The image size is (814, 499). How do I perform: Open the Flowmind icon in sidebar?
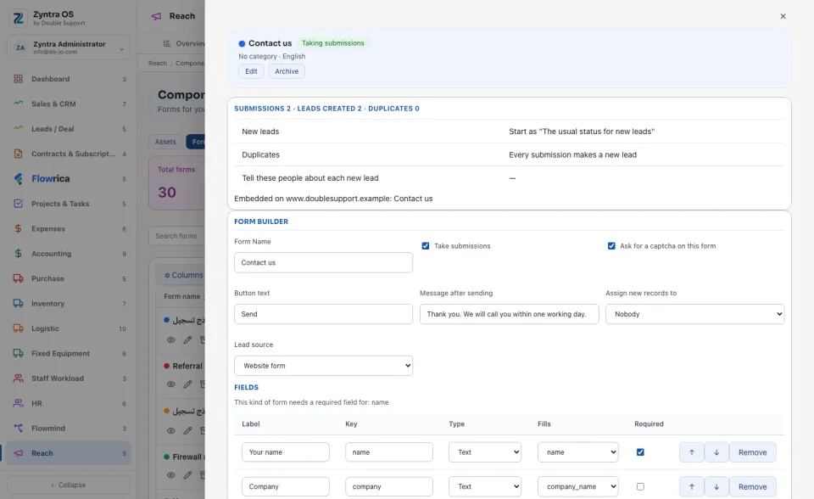pyautogui.click(x=18, y=428)
